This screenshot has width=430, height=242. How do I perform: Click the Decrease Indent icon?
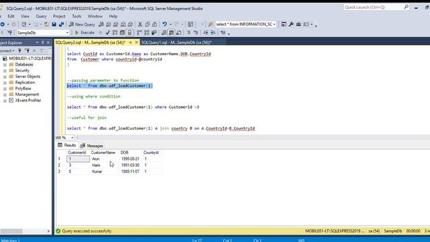point(206,33)
